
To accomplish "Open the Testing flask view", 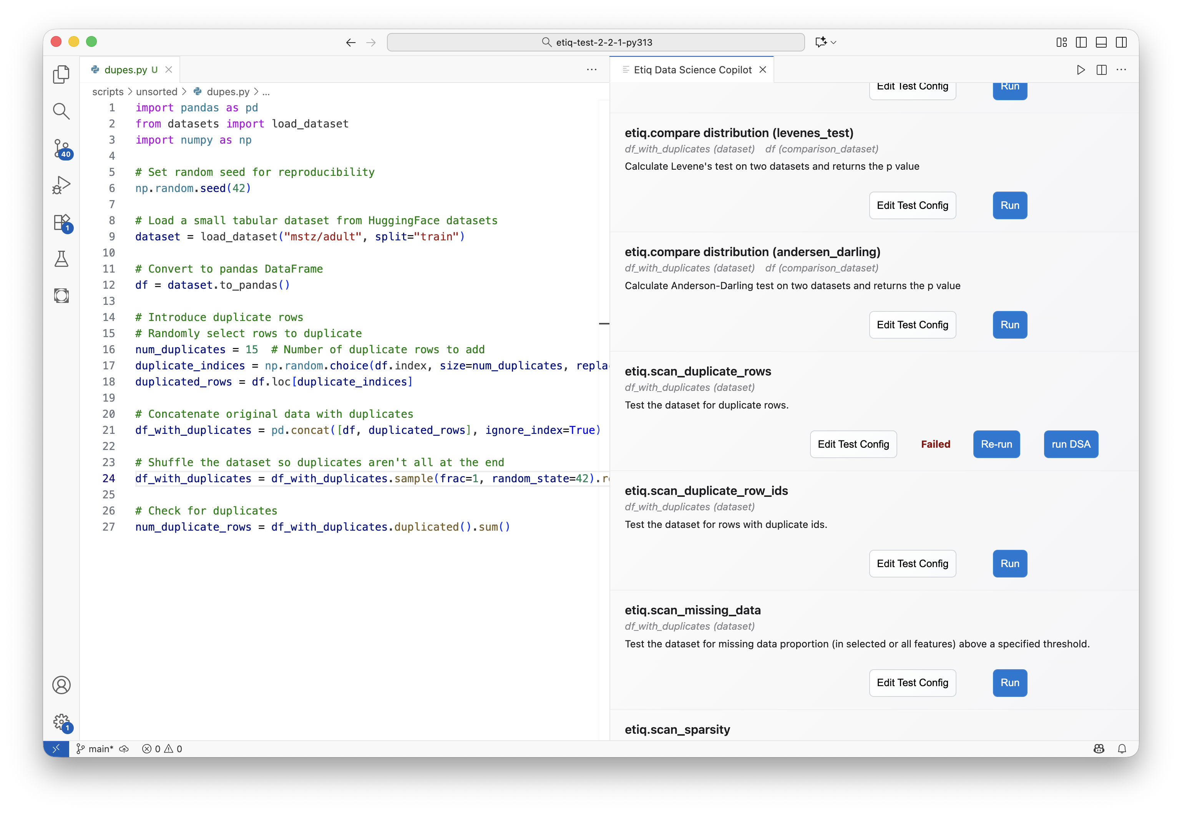I will (61, 259).
